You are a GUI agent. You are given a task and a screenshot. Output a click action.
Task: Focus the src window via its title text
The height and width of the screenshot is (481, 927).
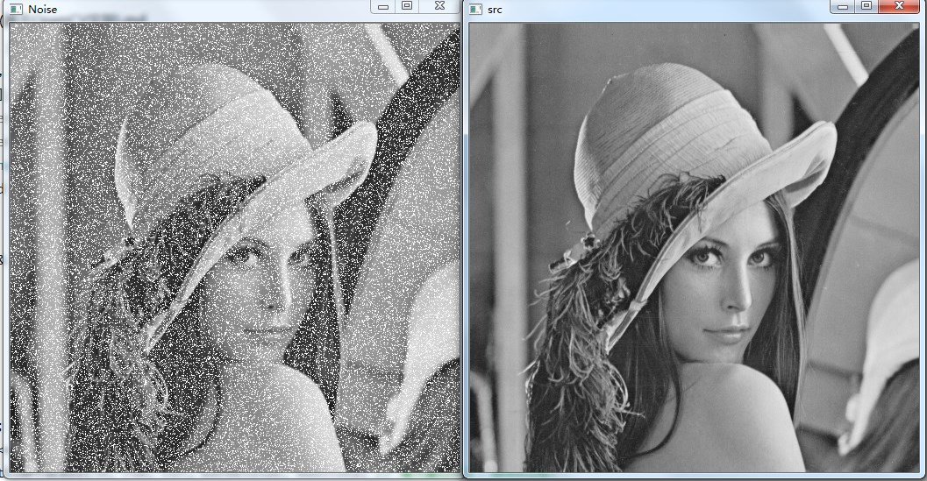pyautogui.click(x=495, y=9)
